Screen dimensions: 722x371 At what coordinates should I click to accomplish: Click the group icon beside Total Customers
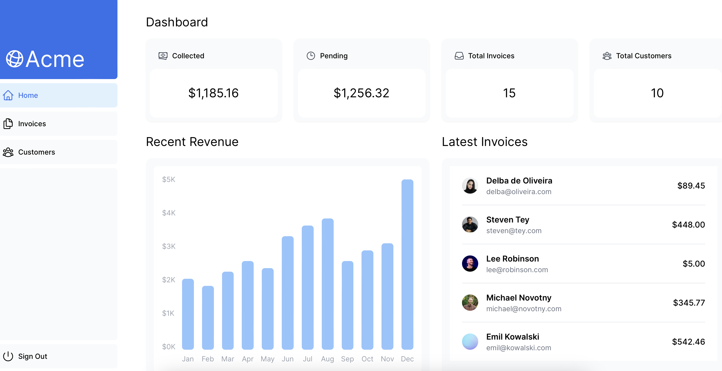pyautogui.click(x=607, y=56)
